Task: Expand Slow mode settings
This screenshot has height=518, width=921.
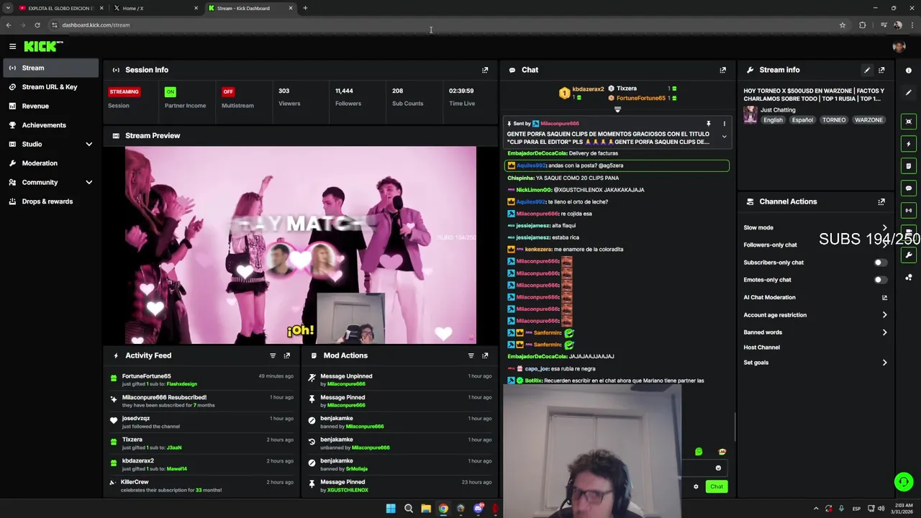Action: pyautogui.click(x=884, y=227)
